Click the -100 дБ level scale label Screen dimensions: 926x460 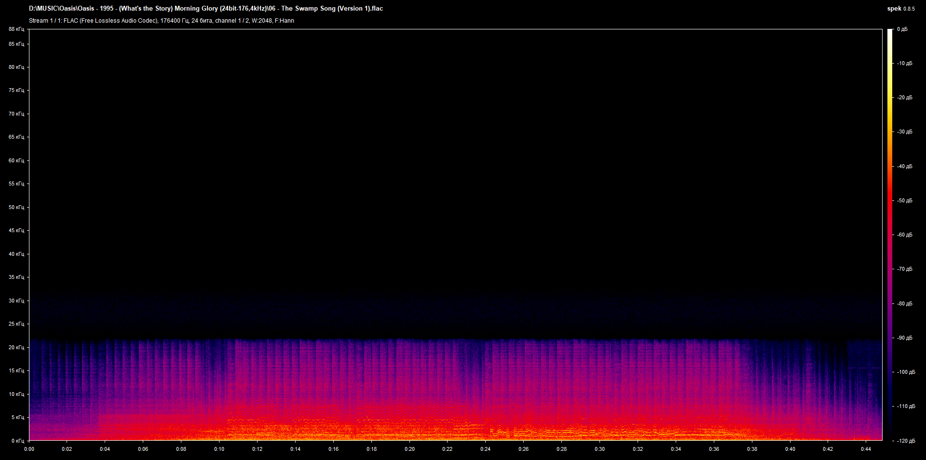(x=906, y=372)
